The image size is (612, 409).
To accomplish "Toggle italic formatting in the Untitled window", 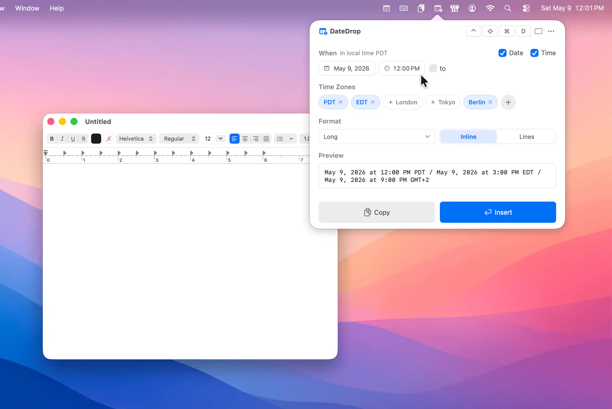I will (62, 139).
